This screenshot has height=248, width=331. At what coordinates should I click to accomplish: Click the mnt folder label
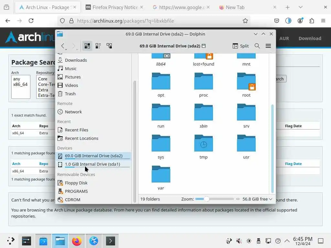tap(246, 64)
